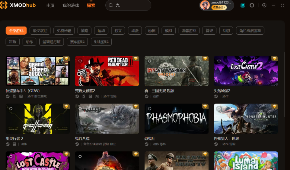Favorite Red Dead Redemption 2 heart icon
This screenshot has width=290, height=170.
[80, 61]
